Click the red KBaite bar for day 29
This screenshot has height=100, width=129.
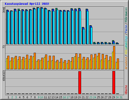click(x=114, y=82)
